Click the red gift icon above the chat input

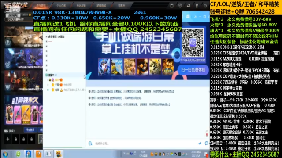coord(207,135)
